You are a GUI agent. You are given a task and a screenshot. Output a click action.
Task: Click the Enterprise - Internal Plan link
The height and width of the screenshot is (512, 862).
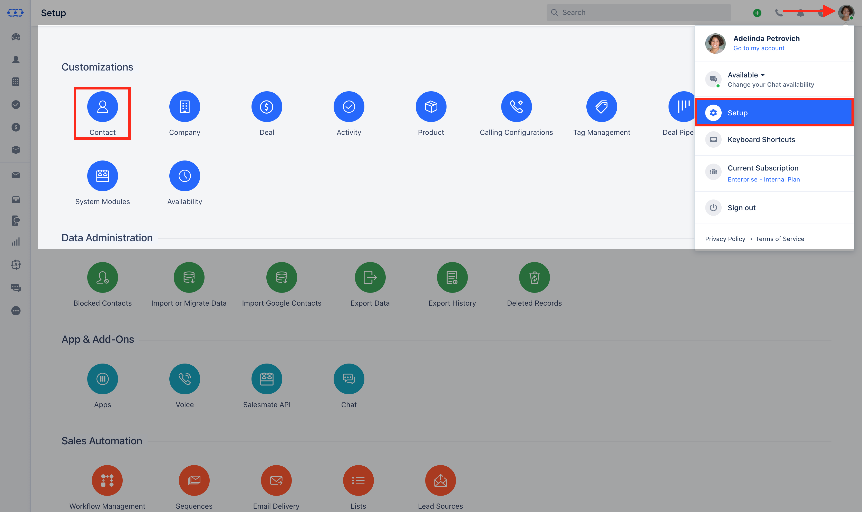point(763,179)
